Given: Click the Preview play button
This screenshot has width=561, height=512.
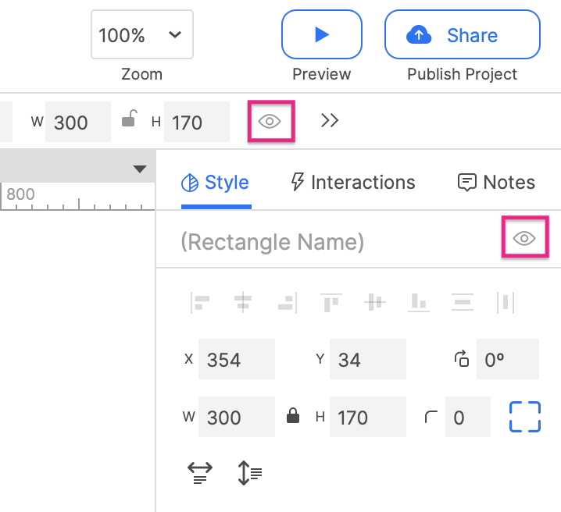Looking at the screenshot, I should click(x=321, y=34).
